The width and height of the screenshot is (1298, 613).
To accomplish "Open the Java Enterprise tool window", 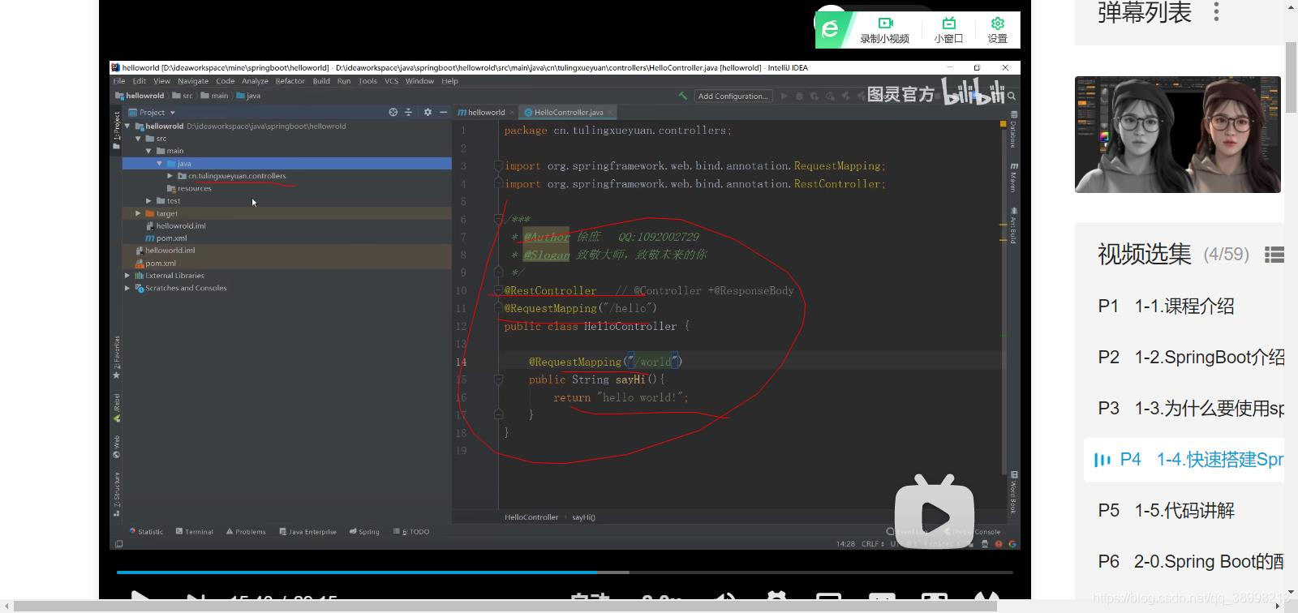I will click(307, 532).
